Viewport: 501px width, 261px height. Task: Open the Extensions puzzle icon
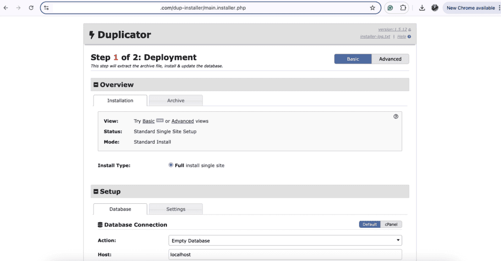tap(403, 8)
